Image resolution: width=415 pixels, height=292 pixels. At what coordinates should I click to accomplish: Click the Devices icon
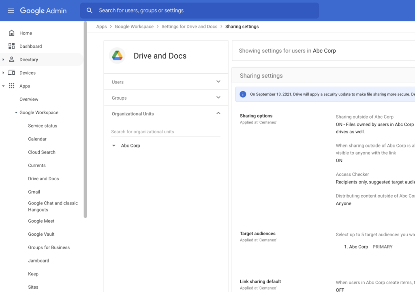click(x=11, y=73)
